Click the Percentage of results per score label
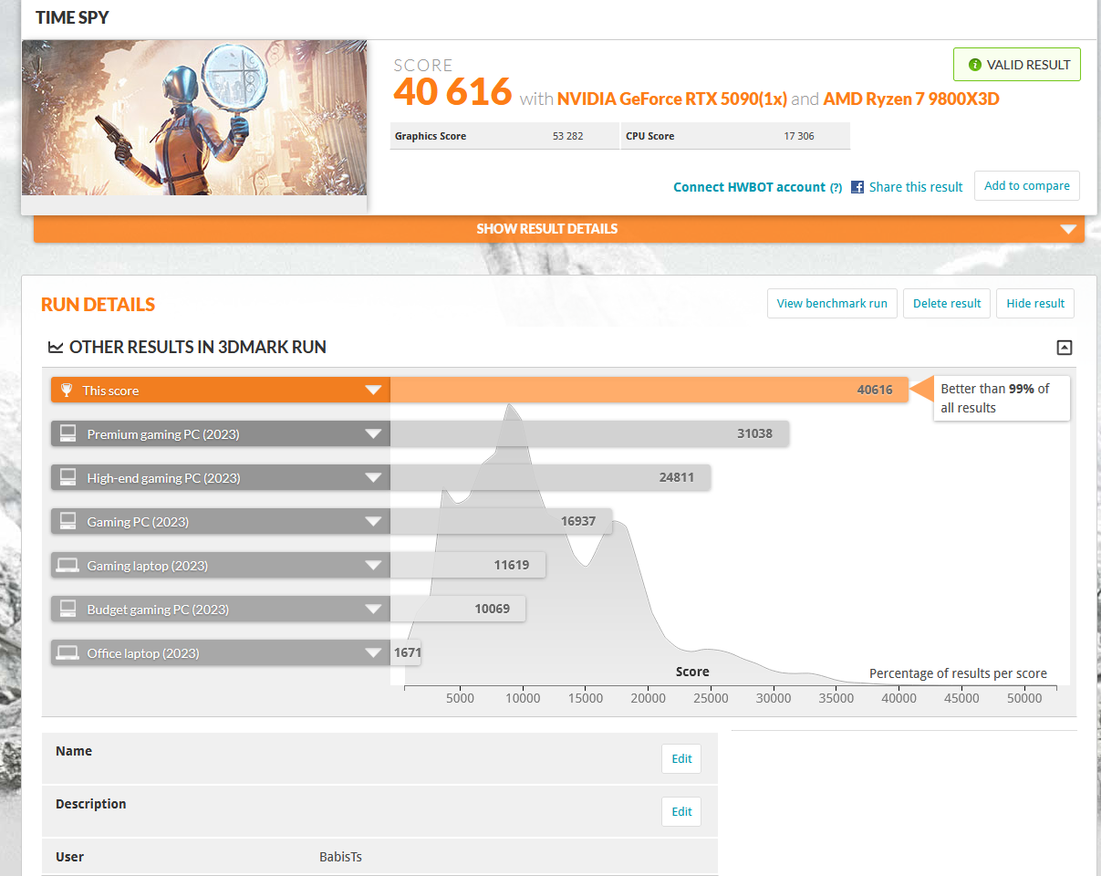Screen dimensions: 1101x876 (958, 673)
